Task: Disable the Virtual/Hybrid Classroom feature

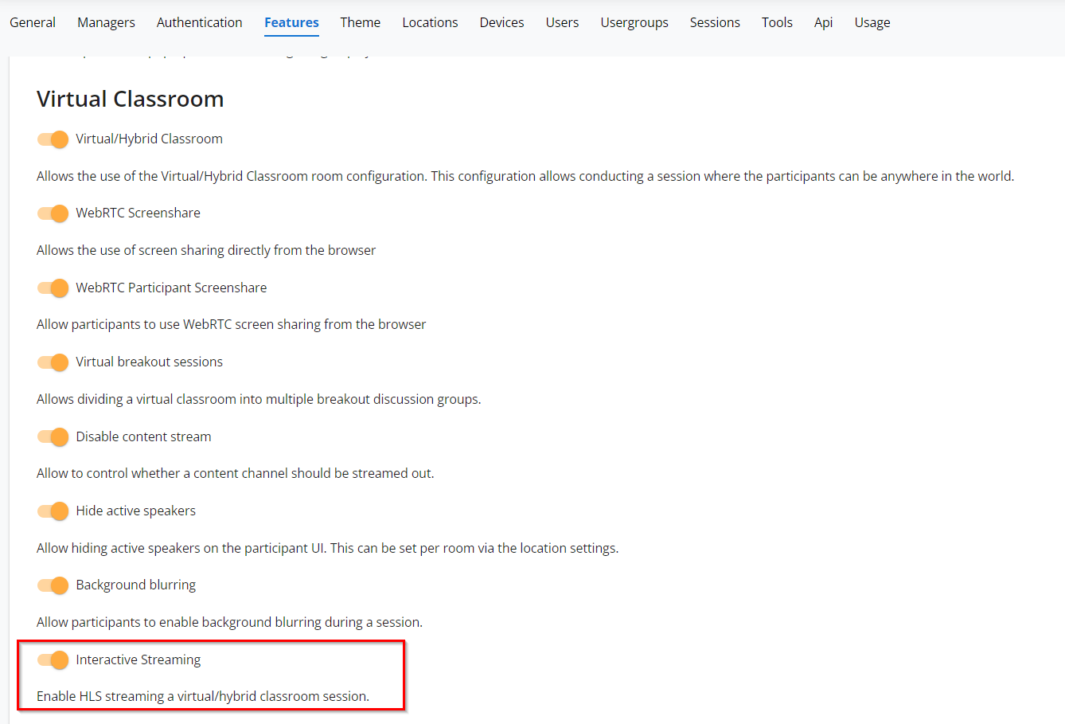Action: point(53,139)
